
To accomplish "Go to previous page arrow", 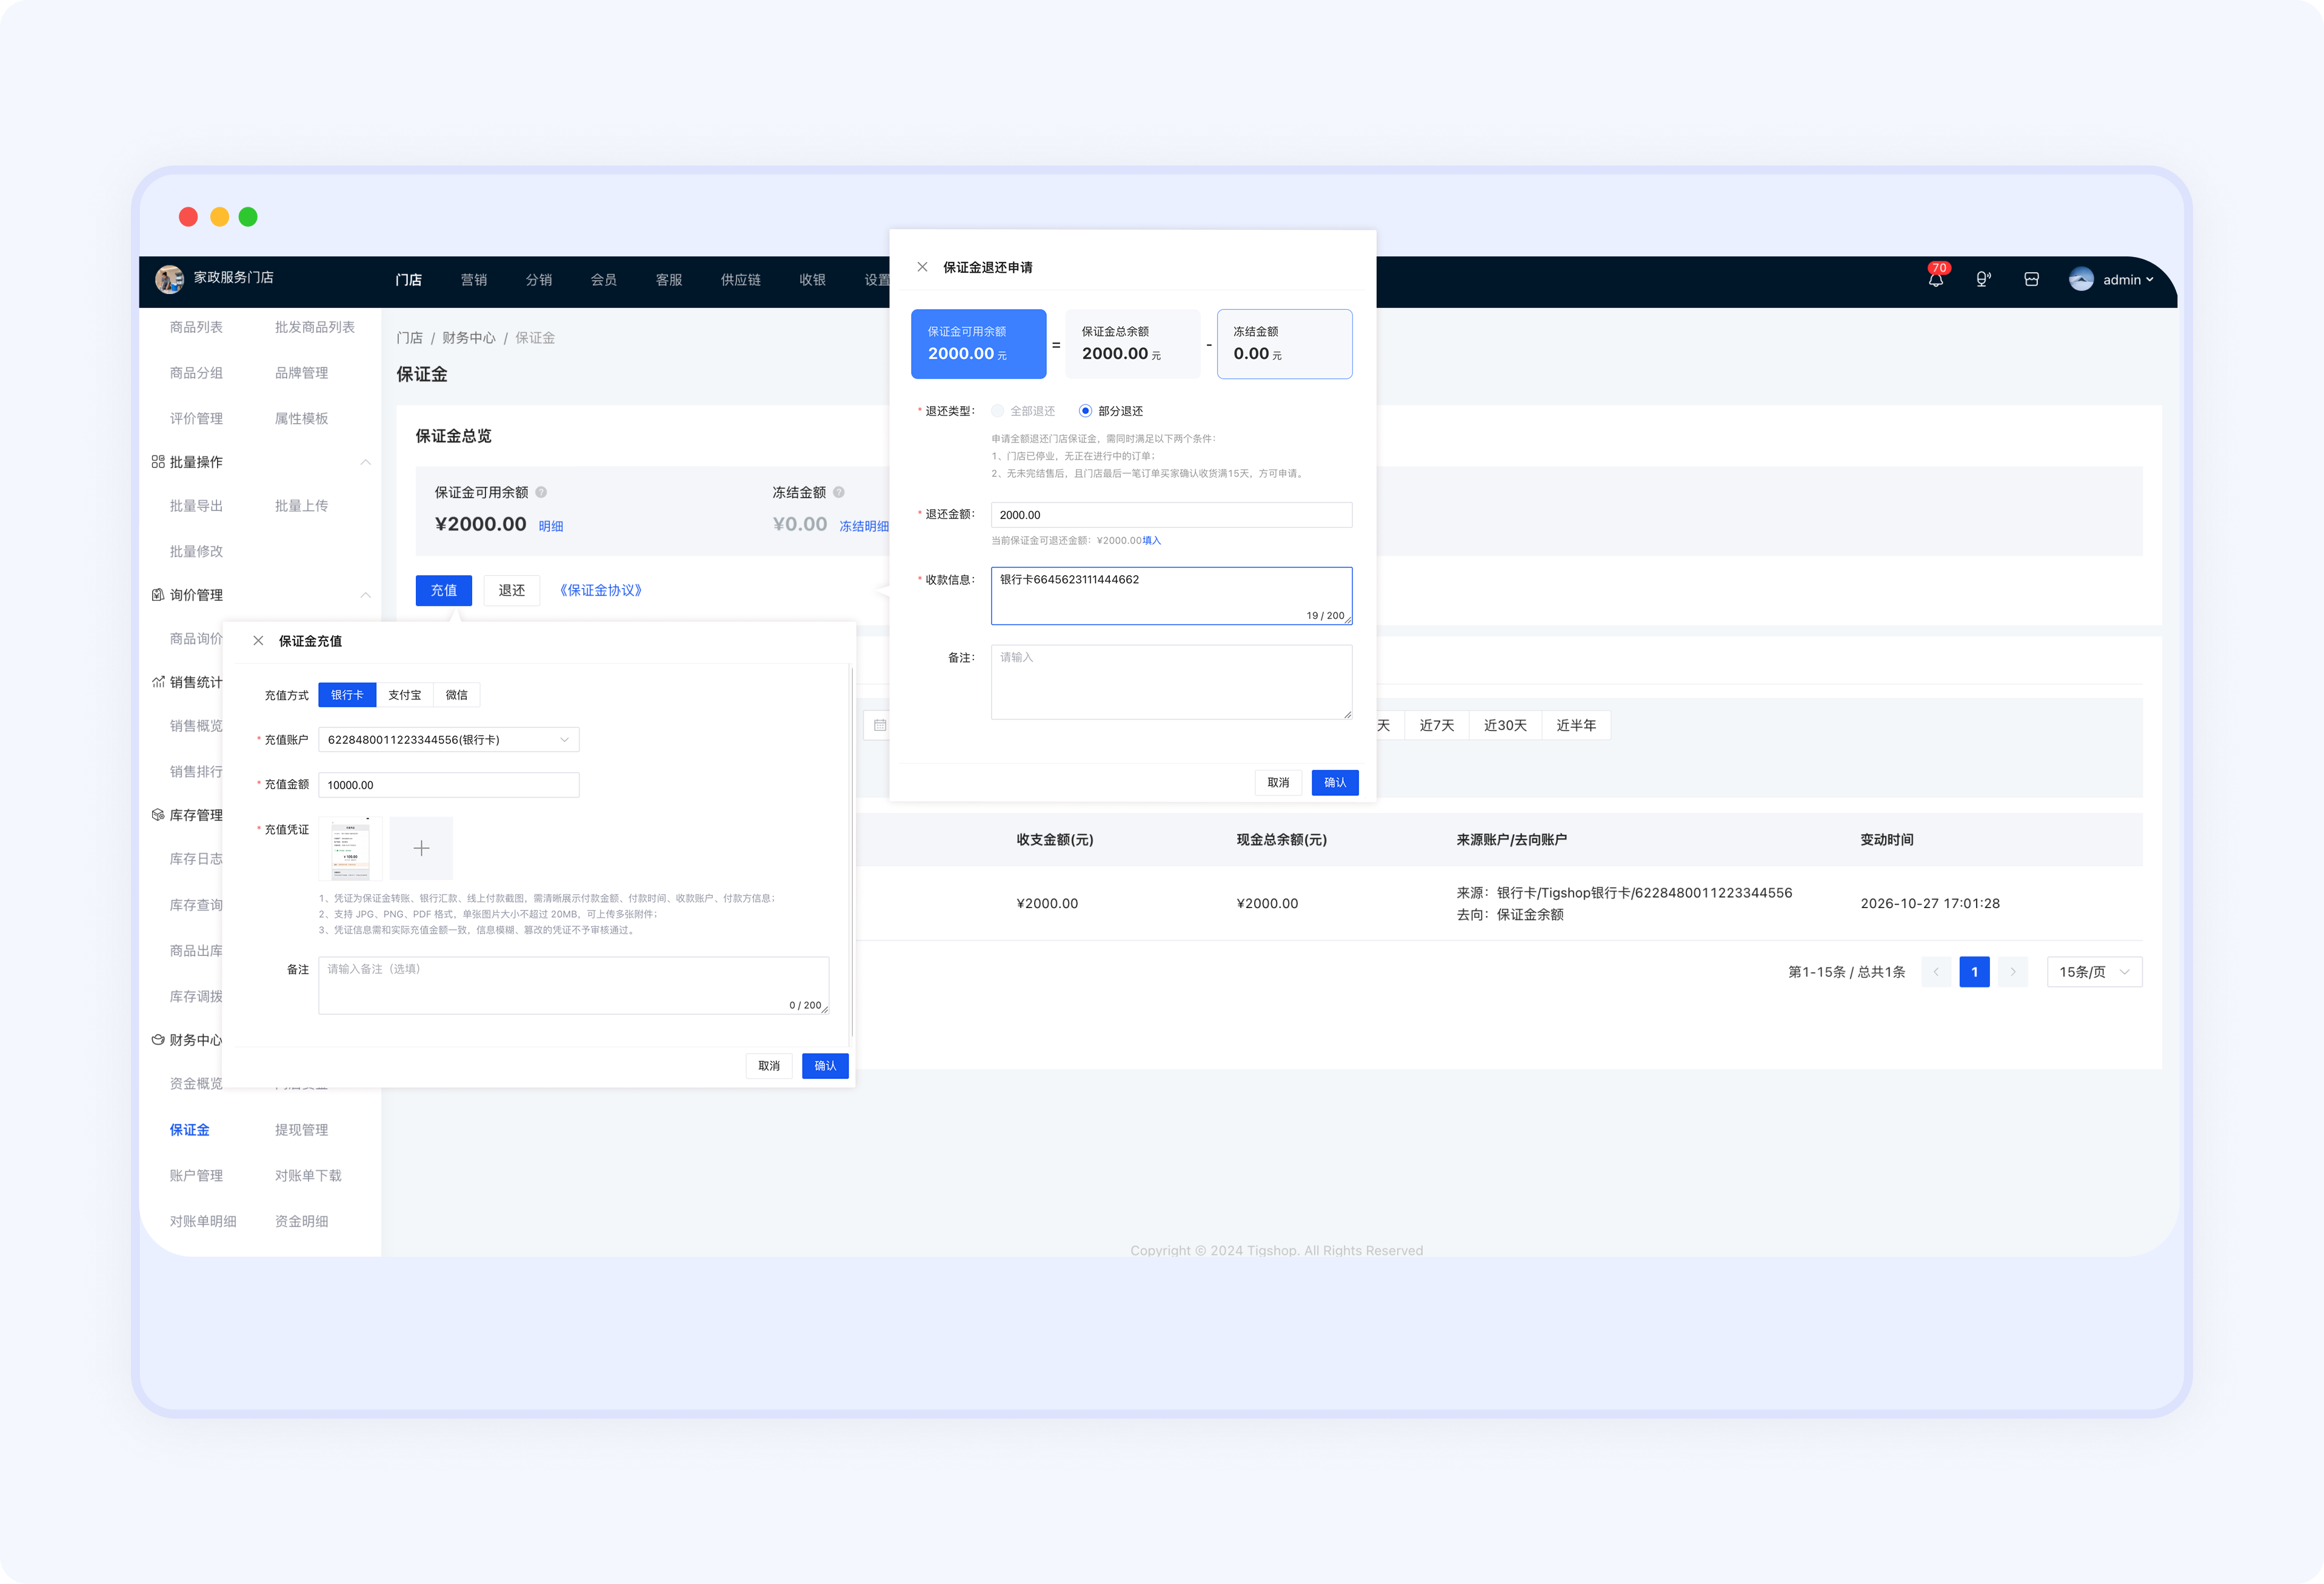I will (x=1936, y=972).
